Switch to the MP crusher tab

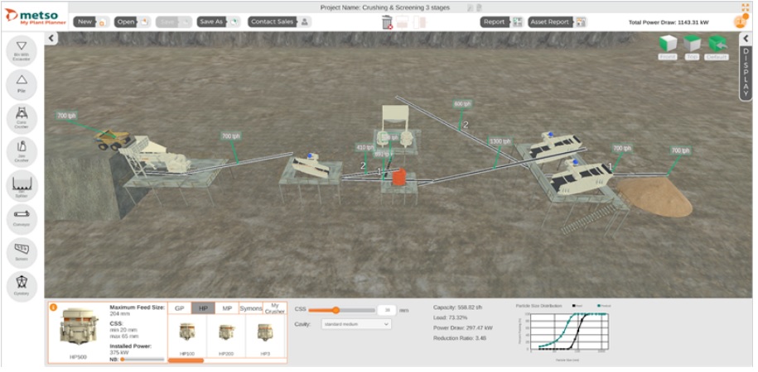click(227, 308)
